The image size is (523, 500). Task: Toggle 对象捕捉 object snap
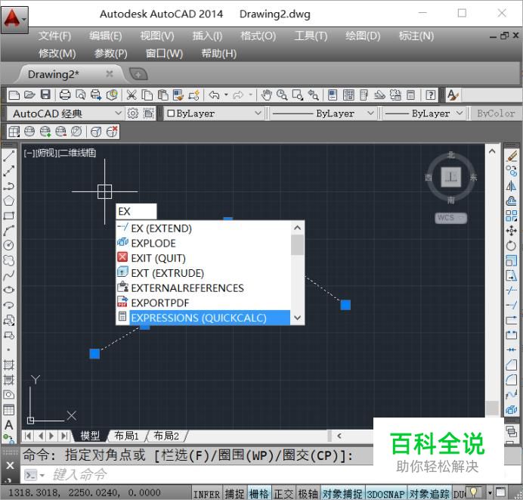coord(342,494)
